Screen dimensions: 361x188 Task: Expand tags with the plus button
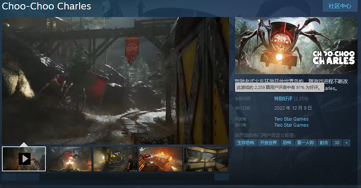pyautogui.click(x=346, y=143)
